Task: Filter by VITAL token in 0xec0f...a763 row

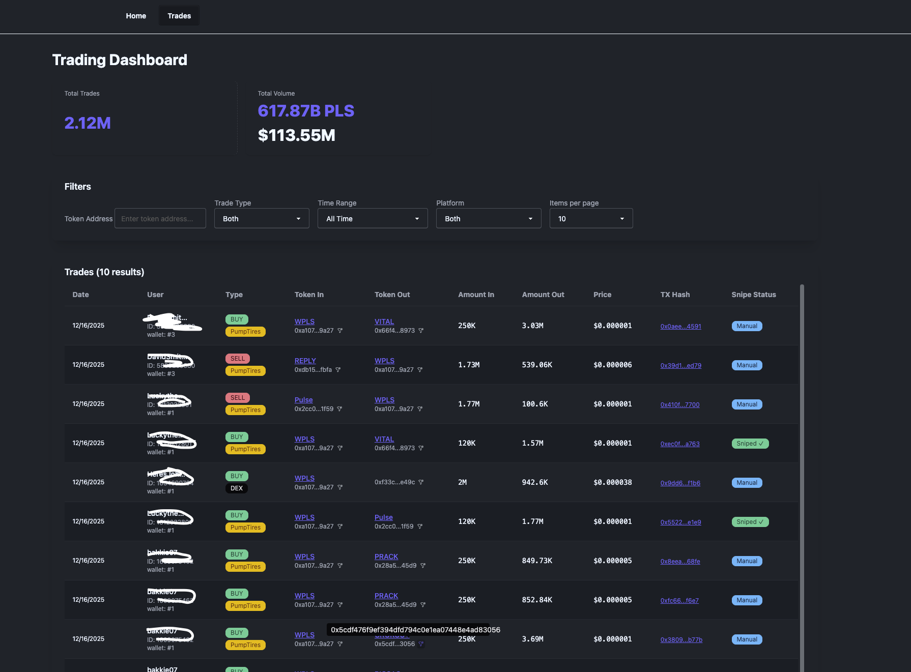Action: coord(421,448)
